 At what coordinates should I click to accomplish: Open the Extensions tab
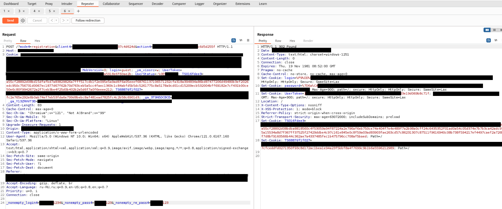[x=243, y=4]
